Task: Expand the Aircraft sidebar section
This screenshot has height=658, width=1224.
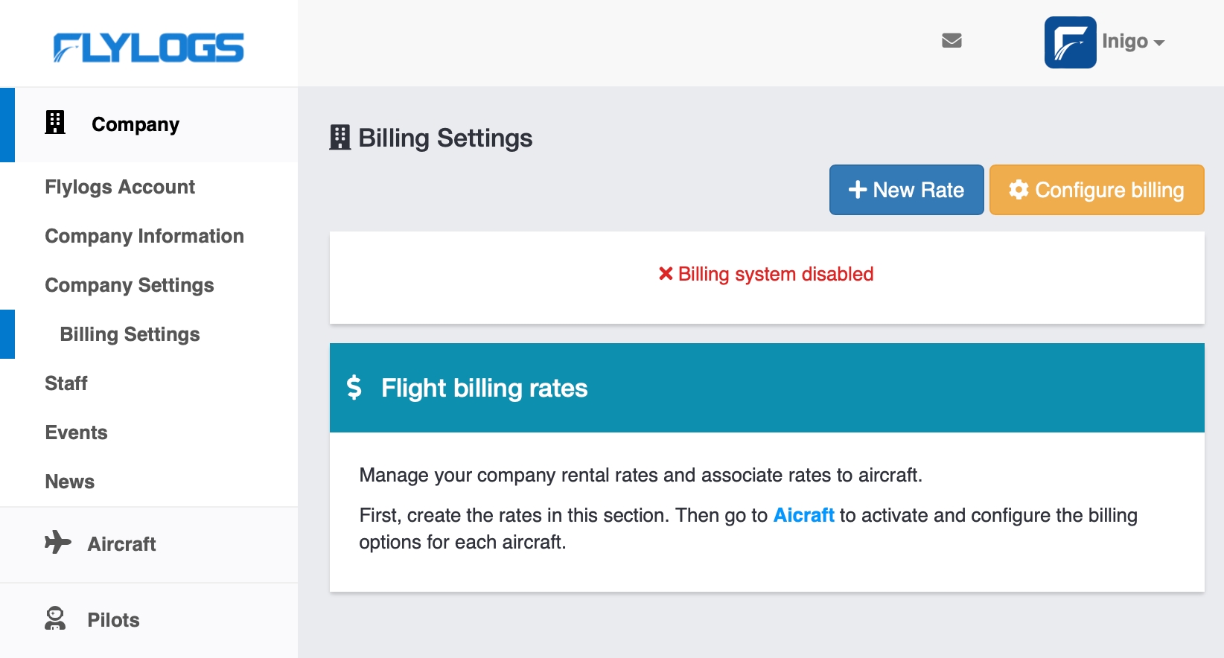Action: click(122, 544)
